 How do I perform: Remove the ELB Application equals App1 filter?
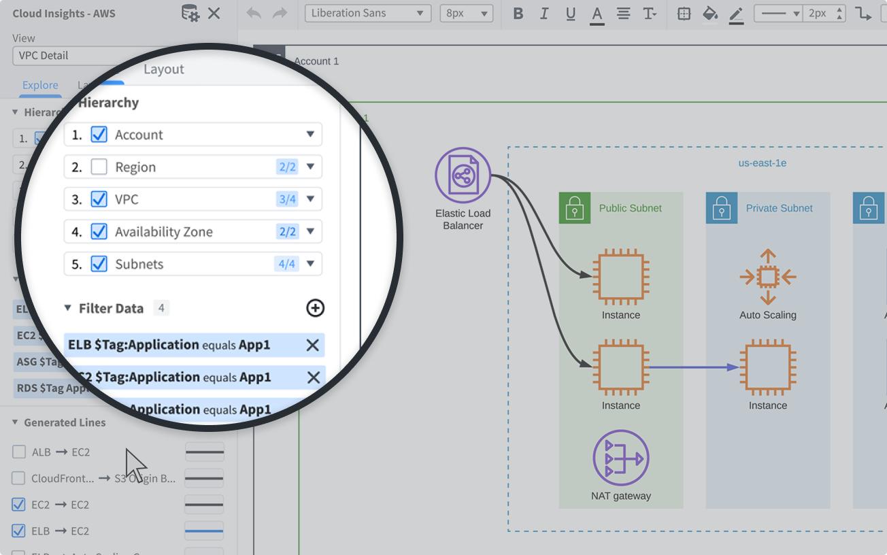tap(312, 346)
